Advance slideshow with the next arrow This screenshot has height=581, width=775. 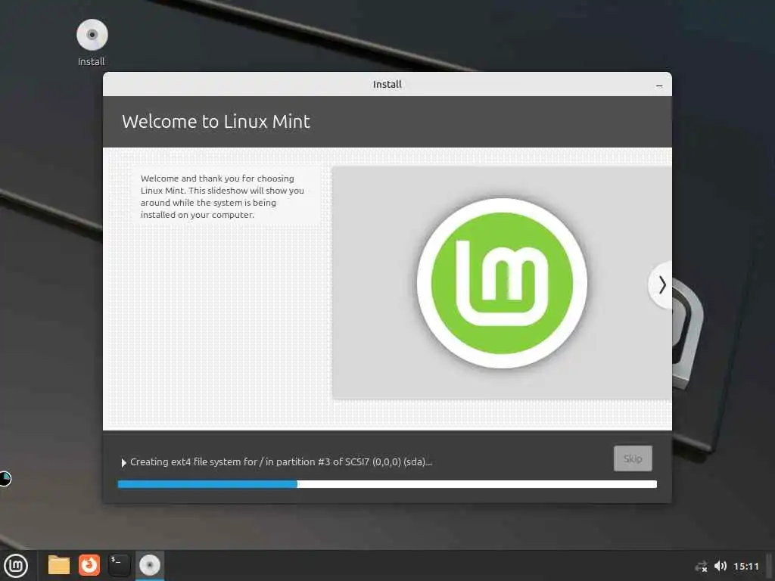661,285
